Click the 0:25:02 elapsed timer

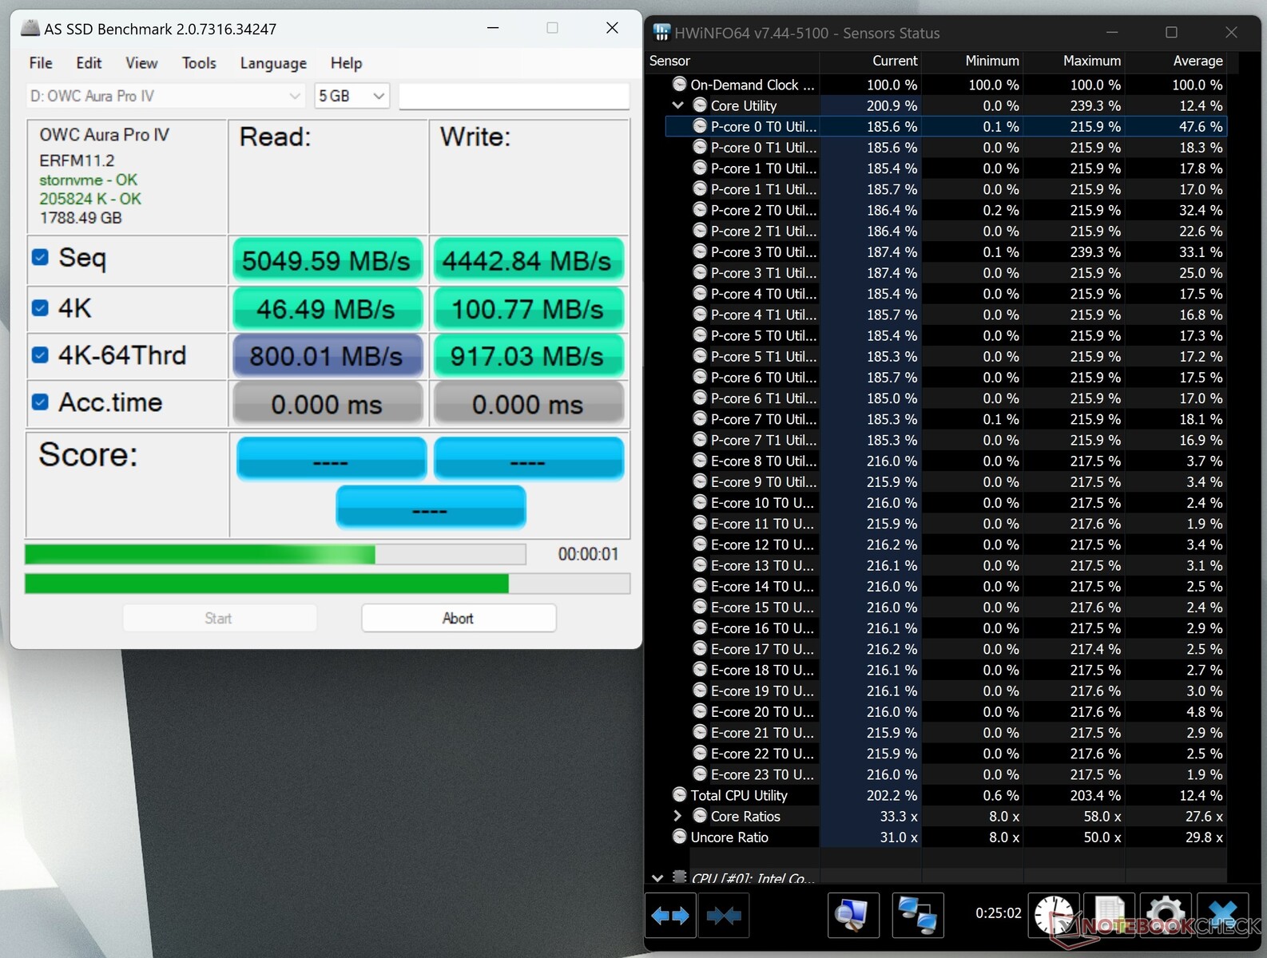click(x=998, y=912)
